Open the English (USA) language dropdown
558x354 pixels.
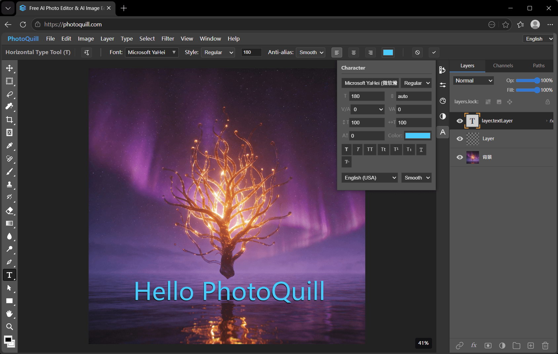pos(370,178)
